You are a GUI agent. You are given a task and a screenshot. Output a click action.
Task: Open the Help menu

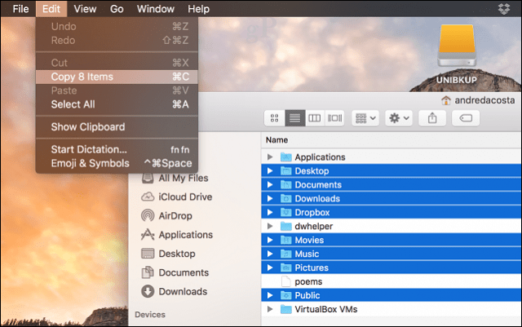[198, 9]
